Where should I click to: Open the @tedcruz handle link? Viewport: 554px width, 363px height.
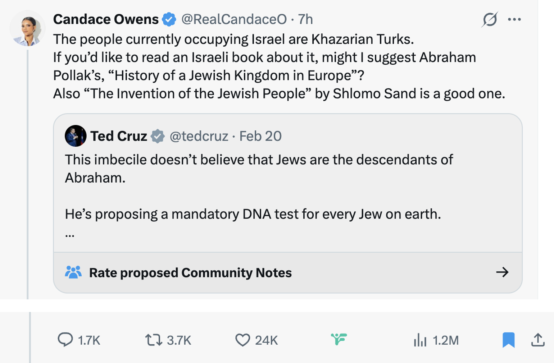(x=199, y=136)
